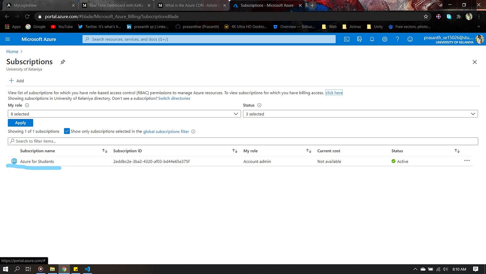486x274 pixels.
Task: Open the Arimac bookmarks folder
Action: pyautogui.click(x=352, y=26)
